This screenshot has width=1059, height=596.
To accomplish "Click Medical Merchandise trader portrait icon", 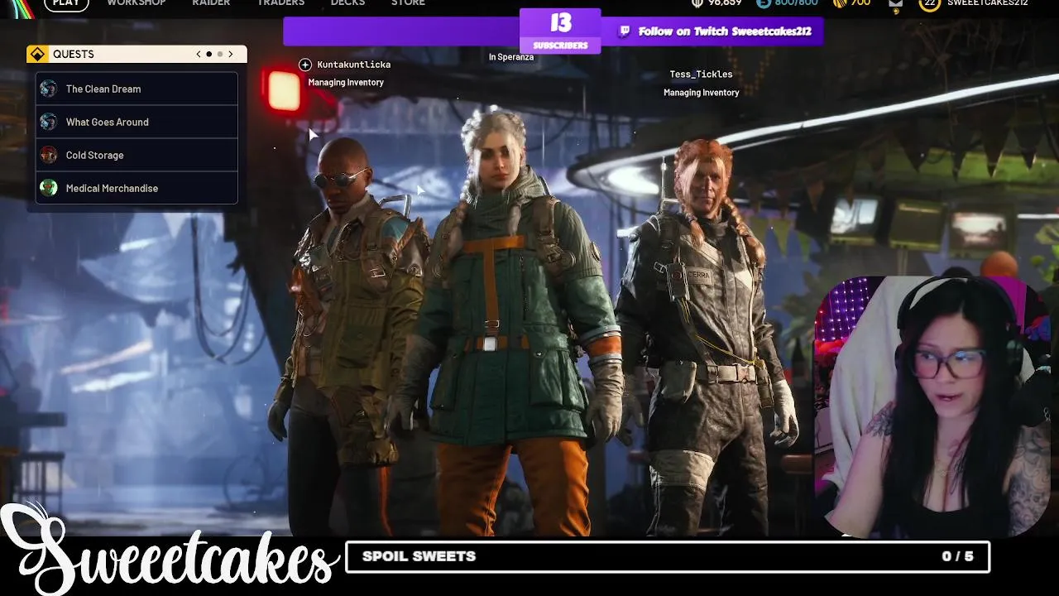I will click(x=49, y=188).
